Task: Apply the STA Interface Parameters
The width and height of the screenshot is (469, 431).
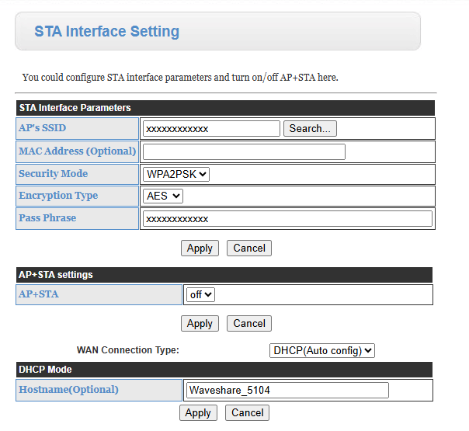Action: (x=200, y=249)
